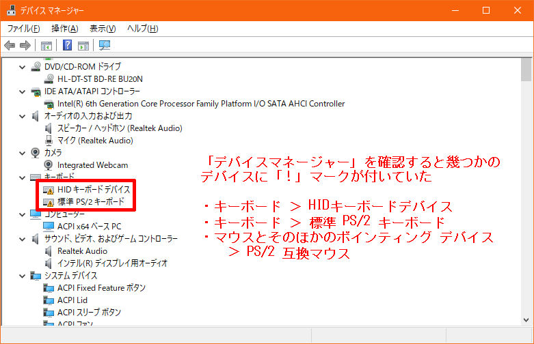Click the オーディオの入力および出力 label
This screenshot has width=534, height=344.
(x=88, y=116)
